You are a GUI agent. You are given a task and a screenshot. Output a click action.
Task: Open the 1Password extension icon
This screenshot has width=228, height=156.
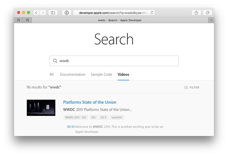66,13
